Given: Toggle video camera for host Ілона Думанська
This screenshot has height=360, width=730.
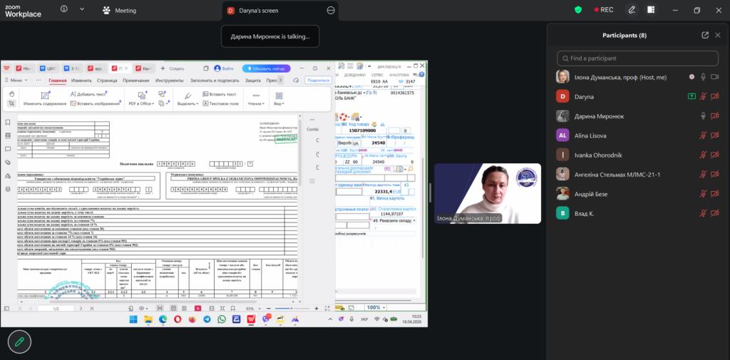Looking at the screenshot, I should [718, 76].
